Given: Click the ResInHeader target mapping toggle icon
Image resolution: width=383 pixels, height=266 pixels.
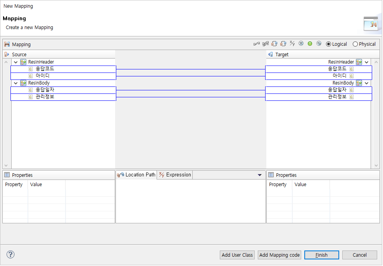Looking at the screenshot, I should (359, 62).
